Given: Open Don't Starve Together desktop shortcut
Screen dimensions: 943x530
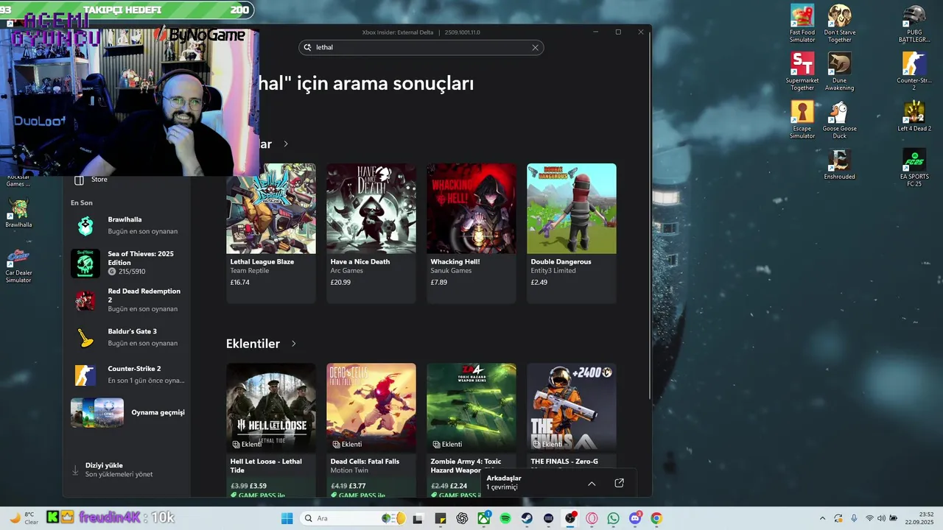Looking at the screenshot, I should [839, 24].
